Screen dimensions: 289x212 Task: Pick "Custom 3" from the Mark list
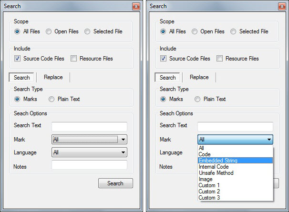pyautogui.click(x=209, y=198)
